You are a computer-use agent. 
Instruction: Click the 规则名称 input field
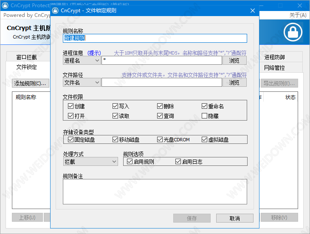coord(155,38)
